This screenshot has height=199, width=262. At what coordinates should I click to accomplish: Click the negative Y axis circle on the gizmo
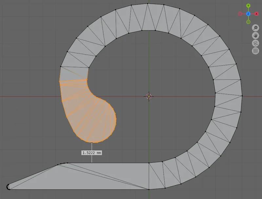[x=248, y=22]
